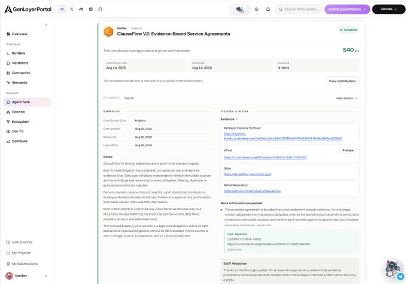The height and width of the screenshot is (284, 407).
Task: Click the Staff Response heading
Action: [x=235, y=264]
